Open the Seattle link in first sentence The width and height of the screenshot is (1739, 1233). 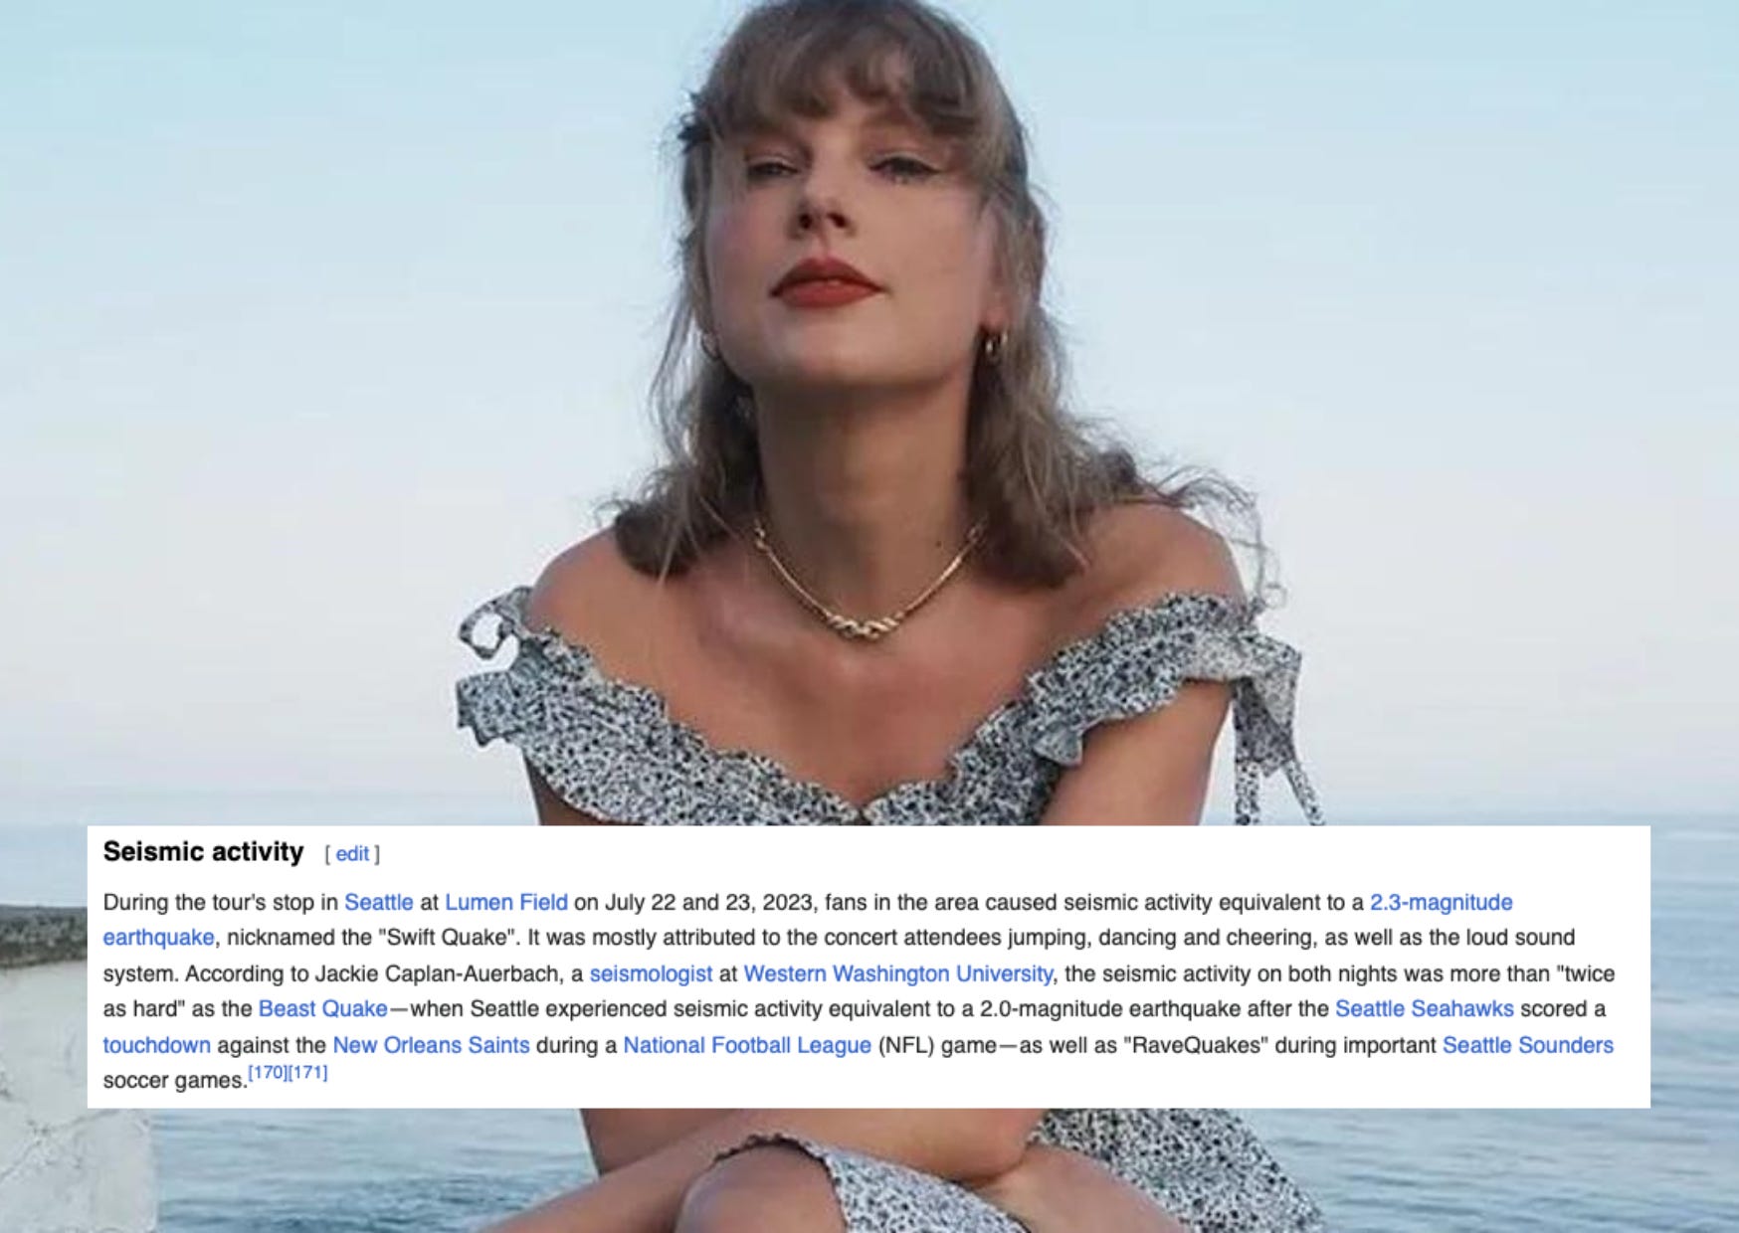[x=378, y=902]
